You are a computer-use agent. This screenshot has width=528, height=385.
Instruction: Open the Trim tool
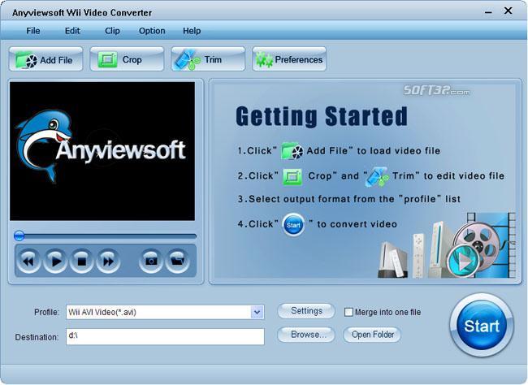pyautogui.click(x=208, y=59)
